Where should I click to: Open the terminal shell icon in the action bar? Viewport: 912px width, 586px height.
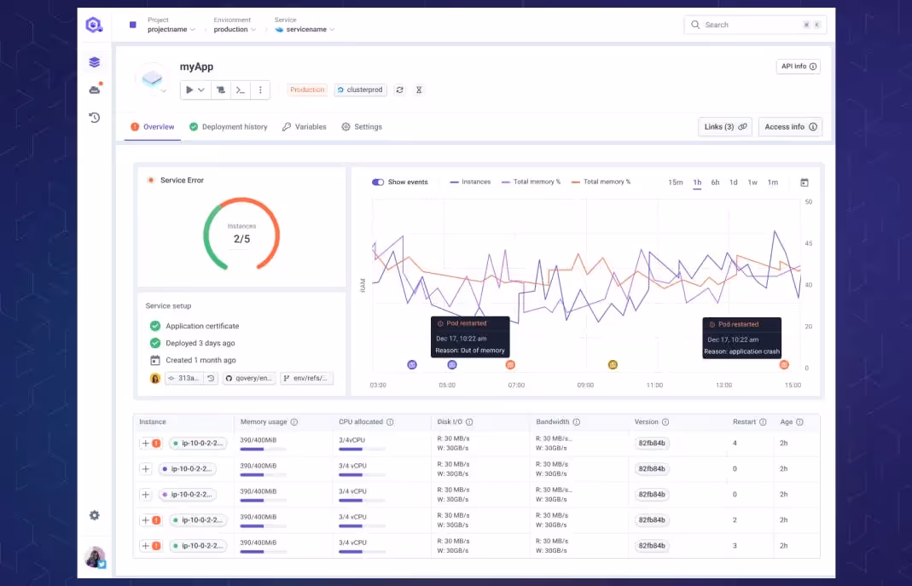[x=240, y=90]
